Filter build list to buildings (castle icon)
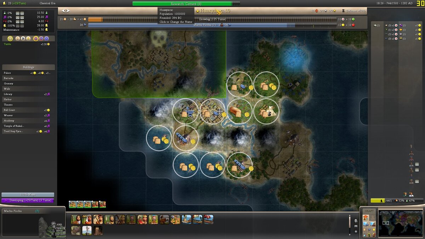Viewport: 425px width, 239px height. 356,226
